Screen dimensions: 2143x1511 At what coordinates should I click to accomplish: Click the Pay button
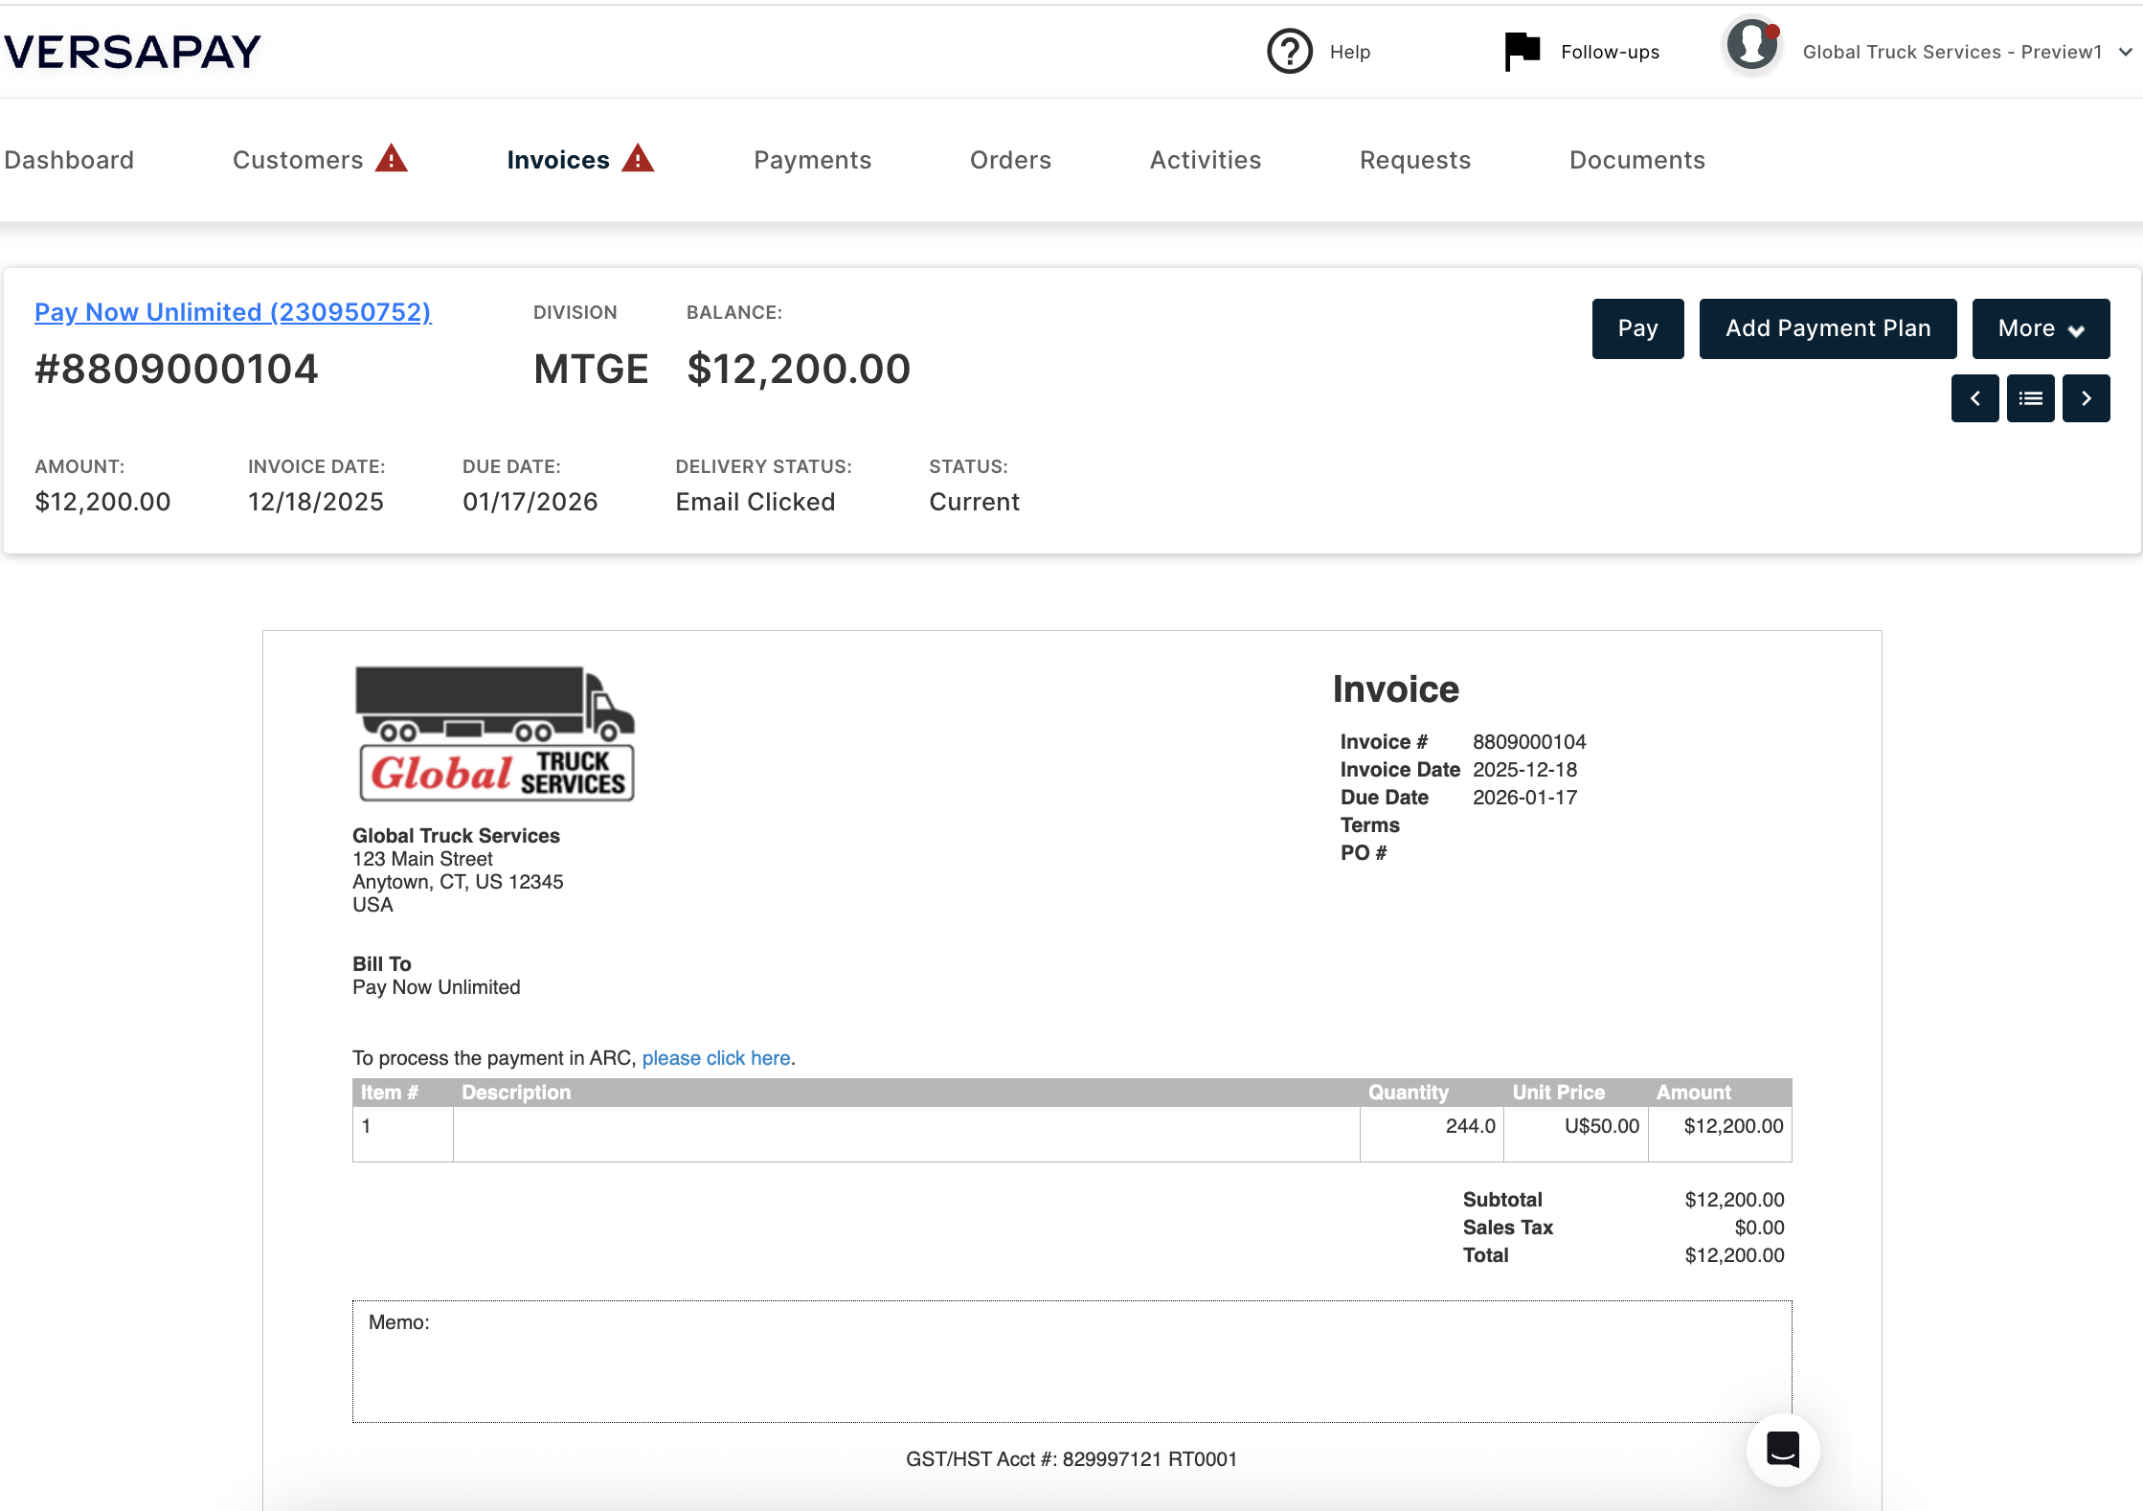(x=1637, y=328)
